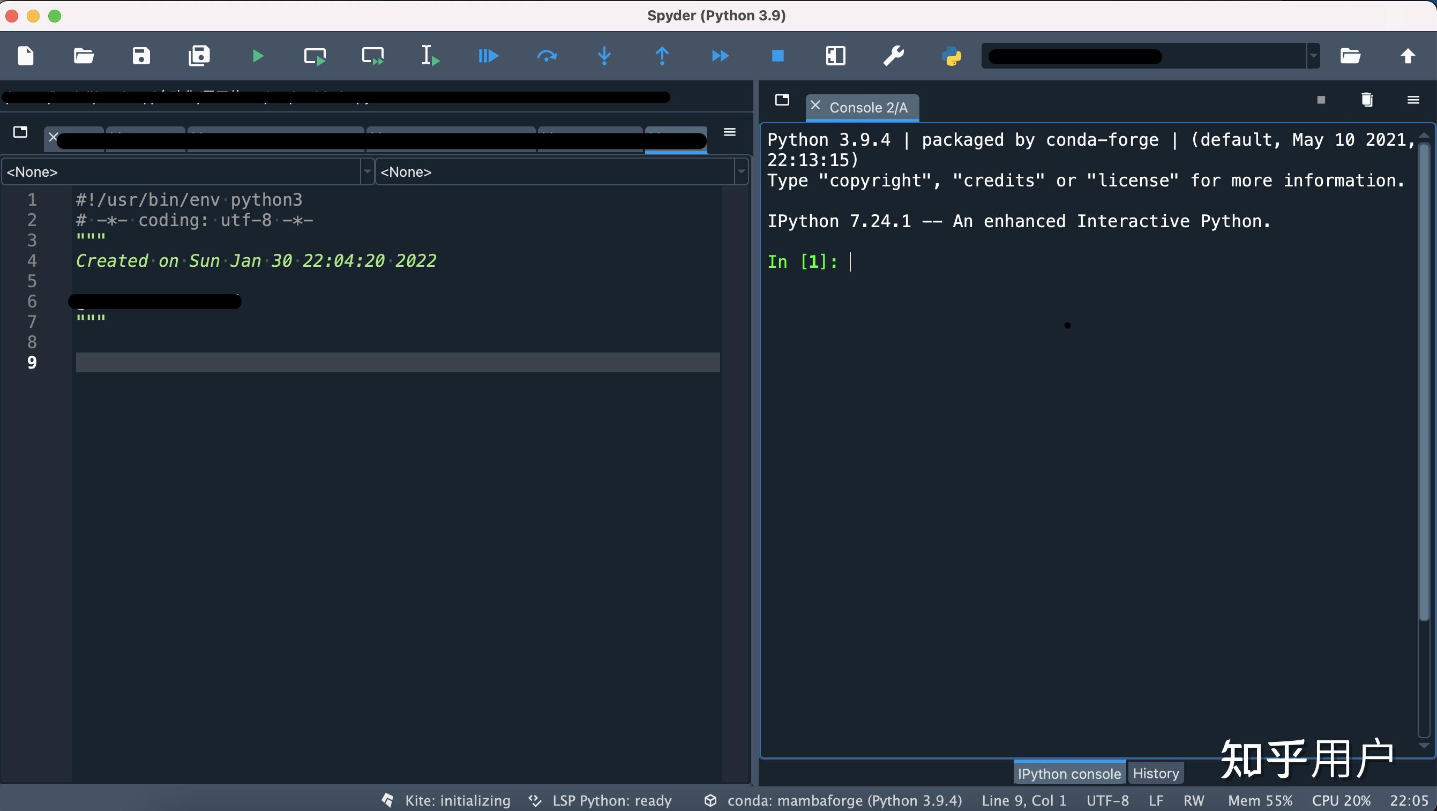Stop debugging with the blue square icon
The image size is (1437, 811).
coord(777,56)
